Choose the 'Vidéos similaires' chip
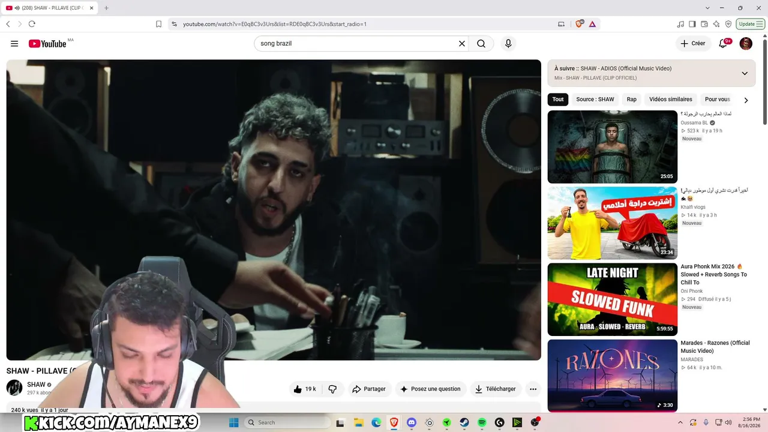Screen dimensions: 768x432 point(671,100)
